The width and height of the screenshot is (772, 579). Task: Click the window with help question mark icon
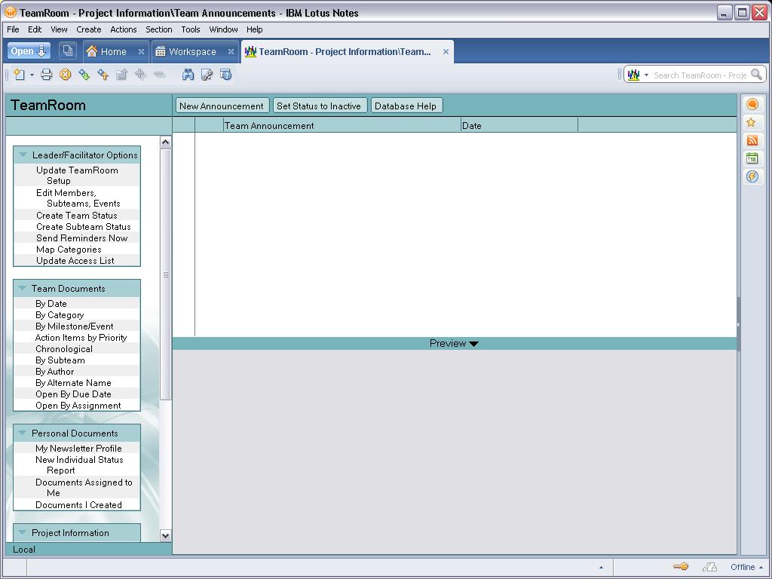(226, 75)
